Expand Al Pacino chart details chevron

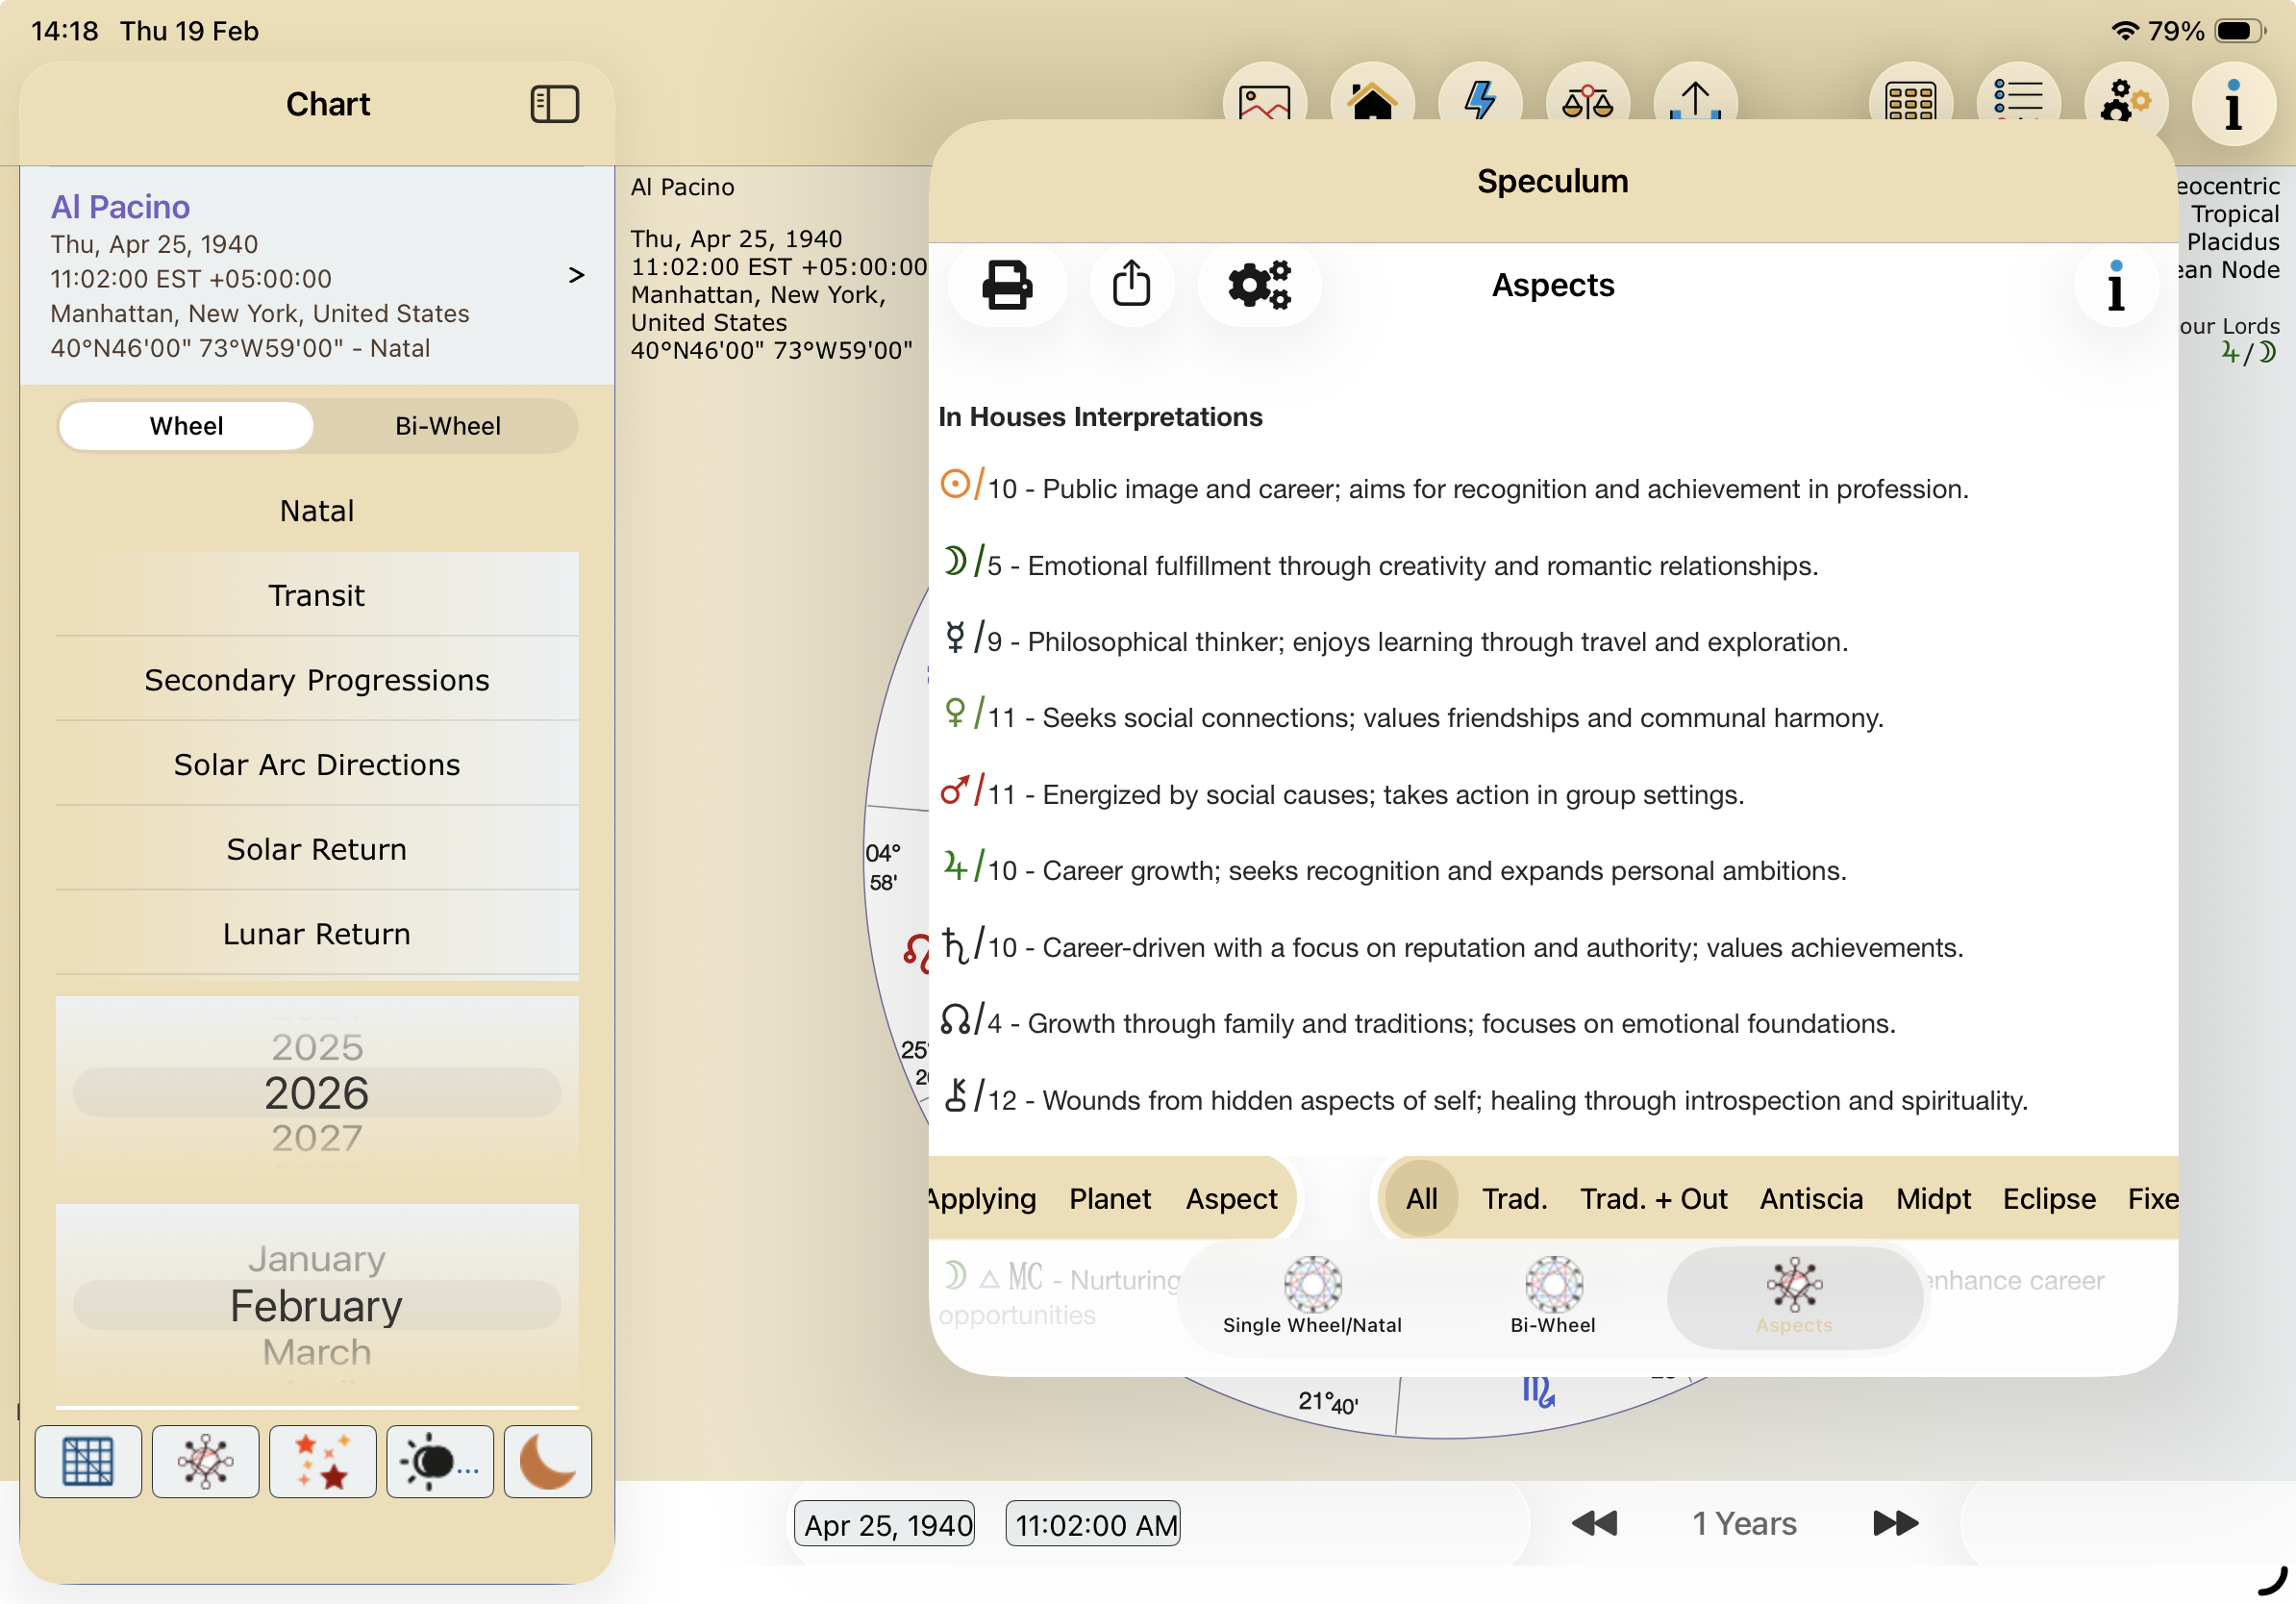[576, 275]
